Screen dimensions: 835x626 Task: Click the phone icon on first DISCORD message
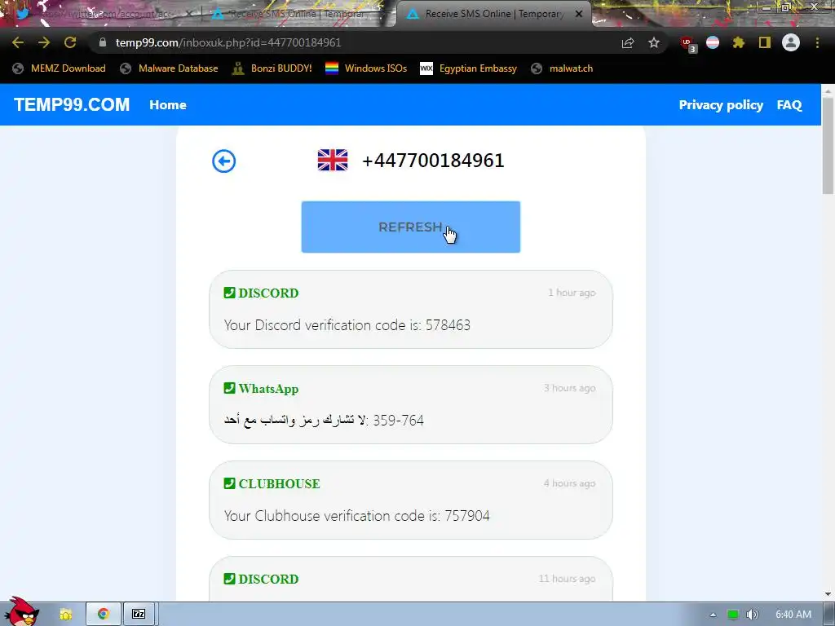[229, 293]
